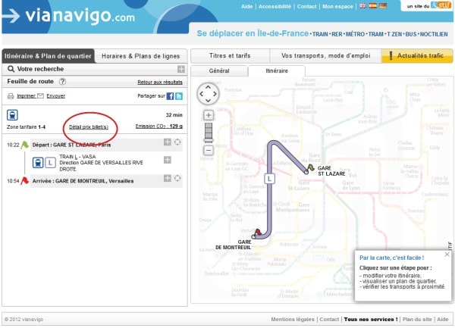Share itinerary on Twitter
The image size is (455, 328).
179,96
